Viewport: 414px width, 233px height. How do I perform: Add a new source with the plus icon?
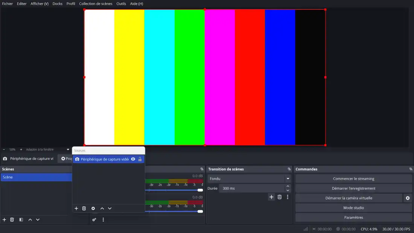point(76,208)
